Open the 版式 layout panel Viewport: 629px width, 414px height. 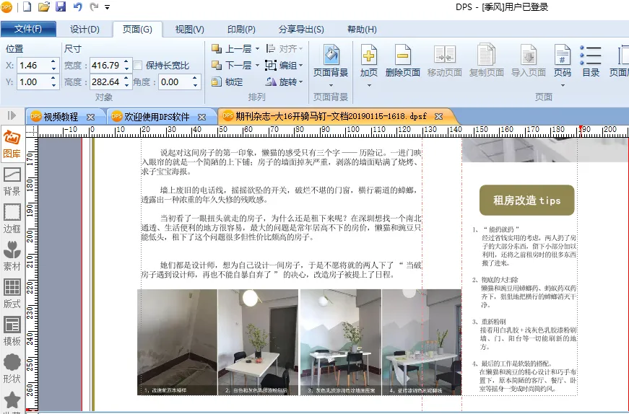click(x=12, y=294)
